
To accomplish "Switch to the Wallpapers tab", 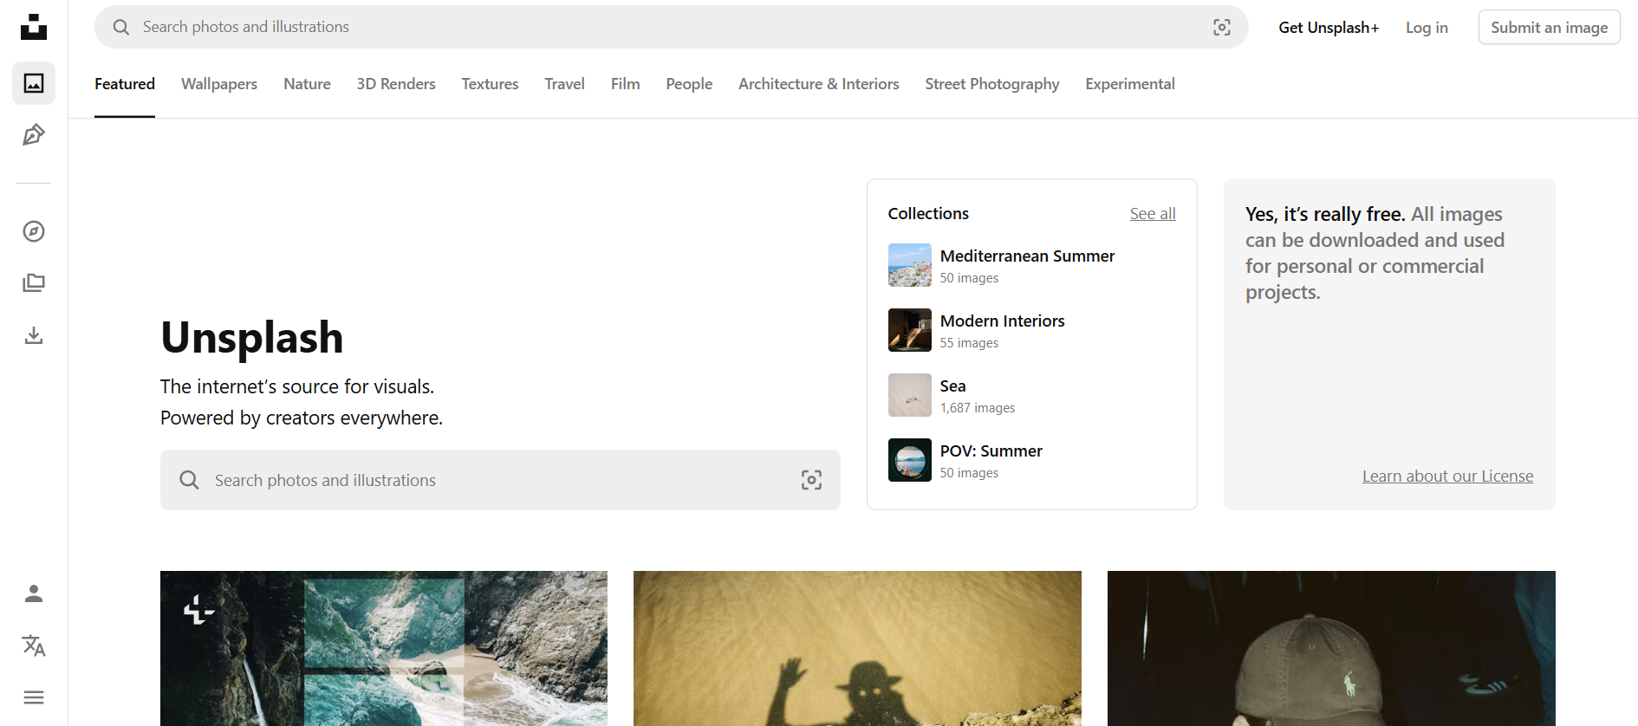I will [219, 84].
